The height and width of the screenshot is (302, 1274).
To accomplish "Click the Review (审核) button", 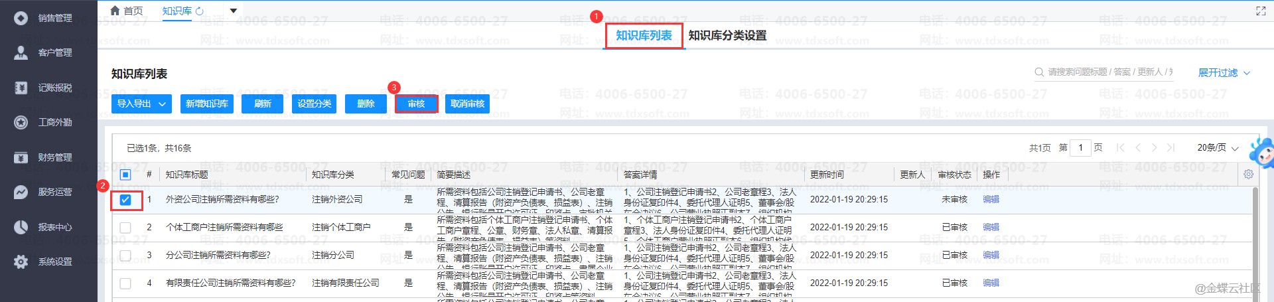I will (x=416, y=104).
